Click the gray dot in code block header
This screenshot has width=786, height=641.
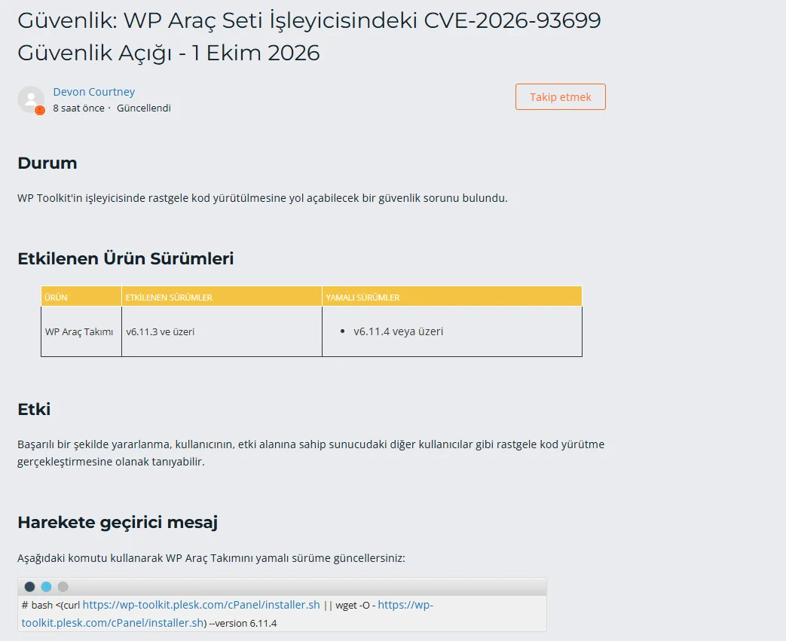pyautogui.click(x=63, y=586)
